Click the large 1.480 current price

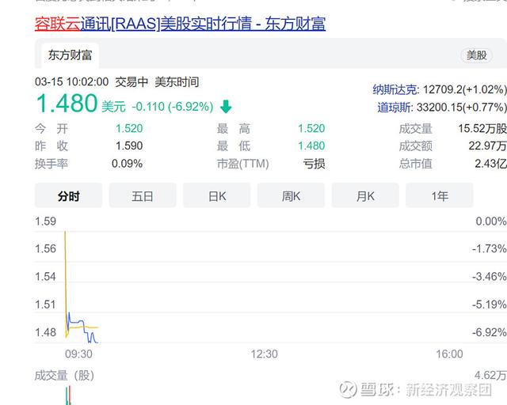click(x=67, y=104)
